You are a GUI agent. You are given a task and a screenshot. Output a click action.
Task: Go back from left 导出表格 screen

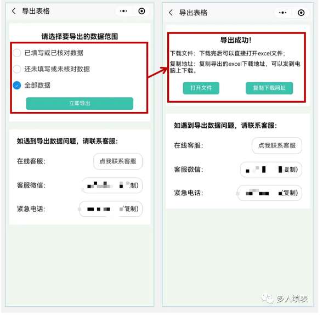[14, 11]
